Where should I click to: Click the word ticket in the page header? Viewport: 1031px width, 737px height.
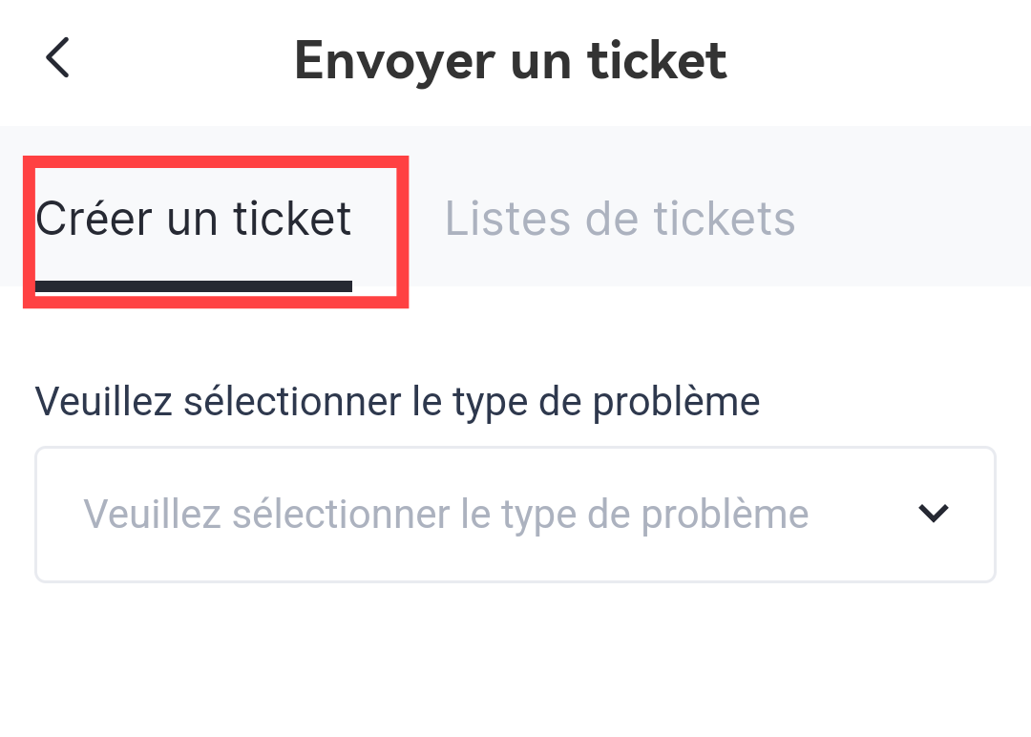coord(657,59)
